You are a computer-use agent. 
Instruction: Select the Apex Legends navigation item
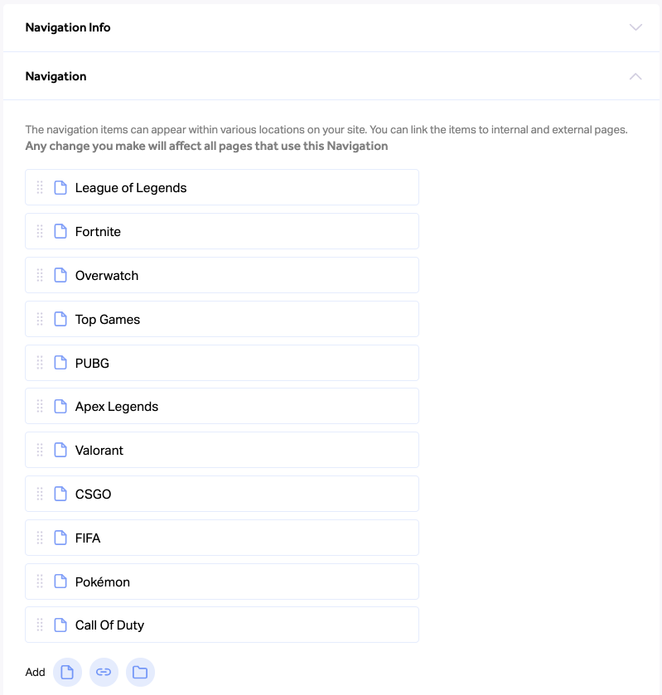pos(222,406)
